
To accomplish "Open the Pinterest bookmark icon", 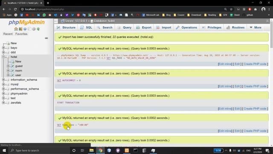I will click(x=78, y=15).
